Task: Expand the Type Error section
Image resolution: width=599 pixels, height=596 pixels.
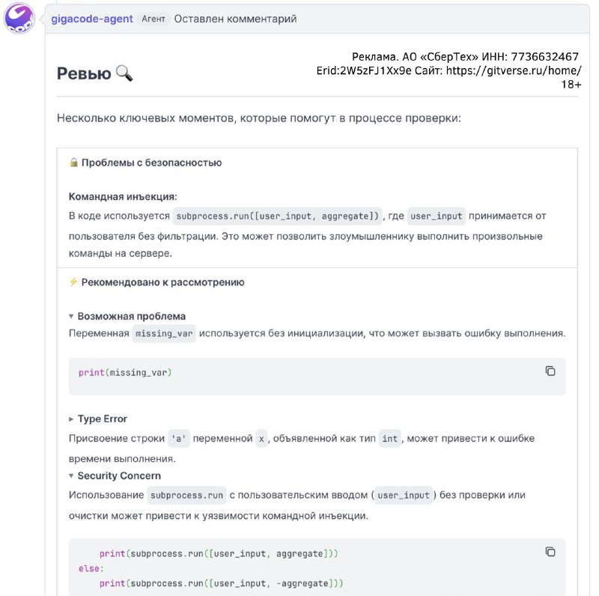Action: click(x=71, y=419)
